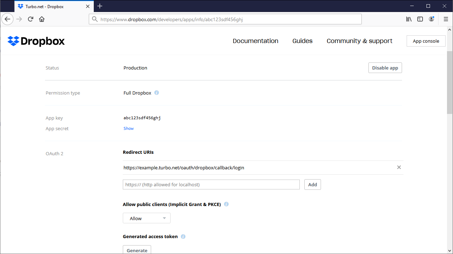
Task: Open the Firefox account menu
Action: pyautogui.click(x=431, y=19)
